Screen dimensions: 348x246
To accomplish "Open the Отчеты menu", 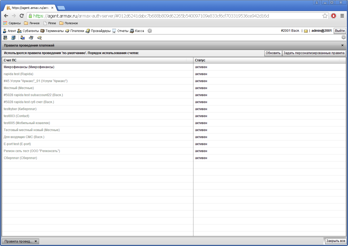I will 120,31.
